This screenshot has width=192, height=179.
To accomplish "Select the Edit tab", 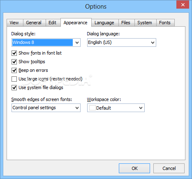I will (53, 23).
